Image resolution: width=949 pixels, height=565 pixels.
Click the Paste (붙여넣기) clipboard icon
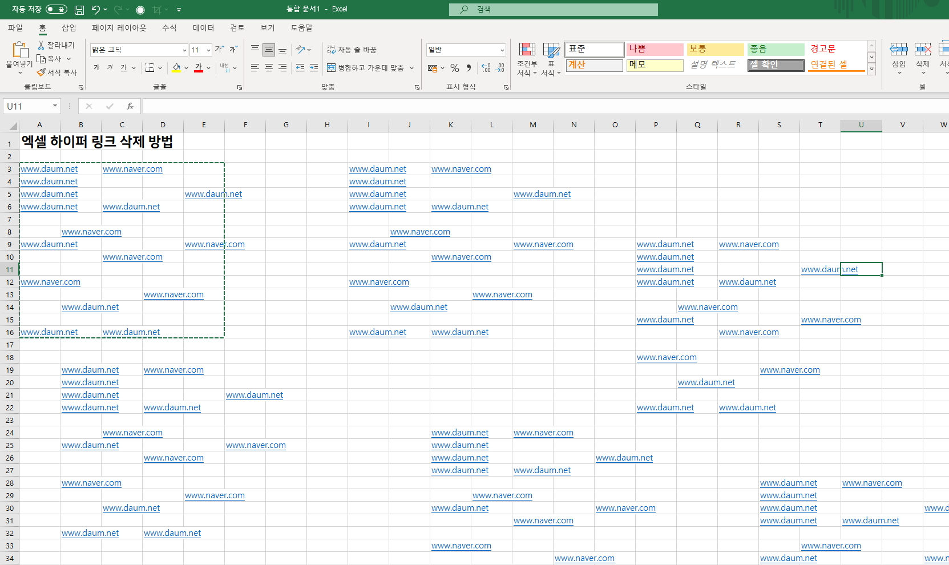(19, 50)
